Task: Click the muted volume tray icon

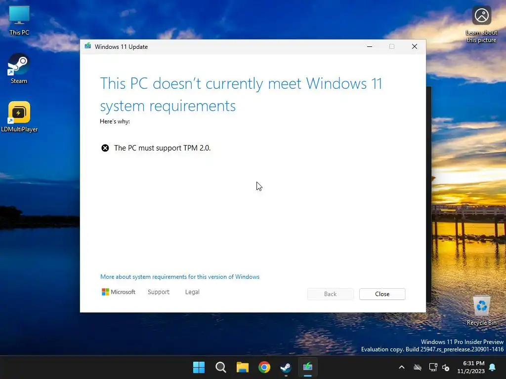Action: pyautogui.click(x=446, y=367)
